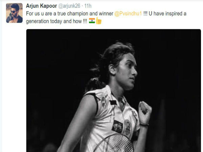Click the square badge on the jersey
Viewport: 203px width, 152px height.
[117, 127]
